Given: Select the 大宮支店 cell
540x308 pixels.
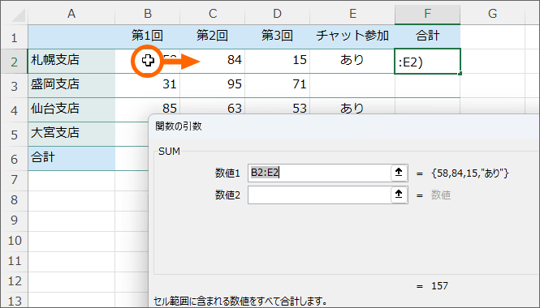Looking at the screenshot, I should 71,134.
